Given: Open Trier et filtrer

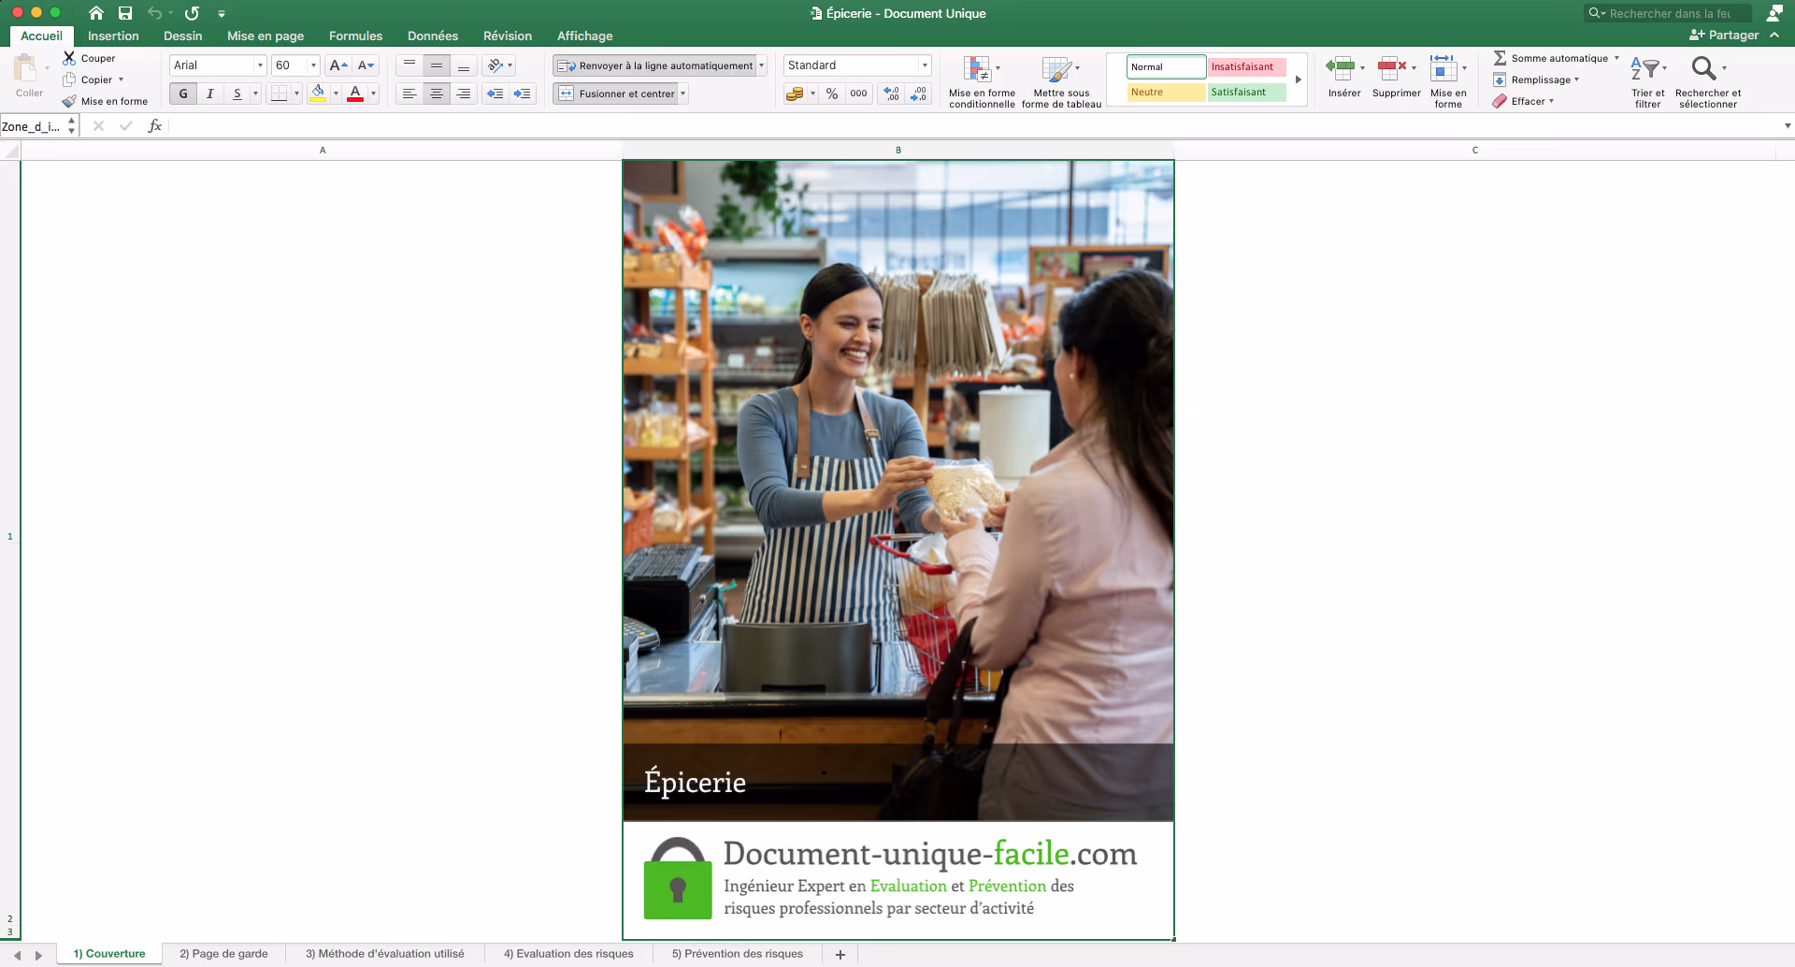Looking at the screenshot, I should click(1647, 81).
